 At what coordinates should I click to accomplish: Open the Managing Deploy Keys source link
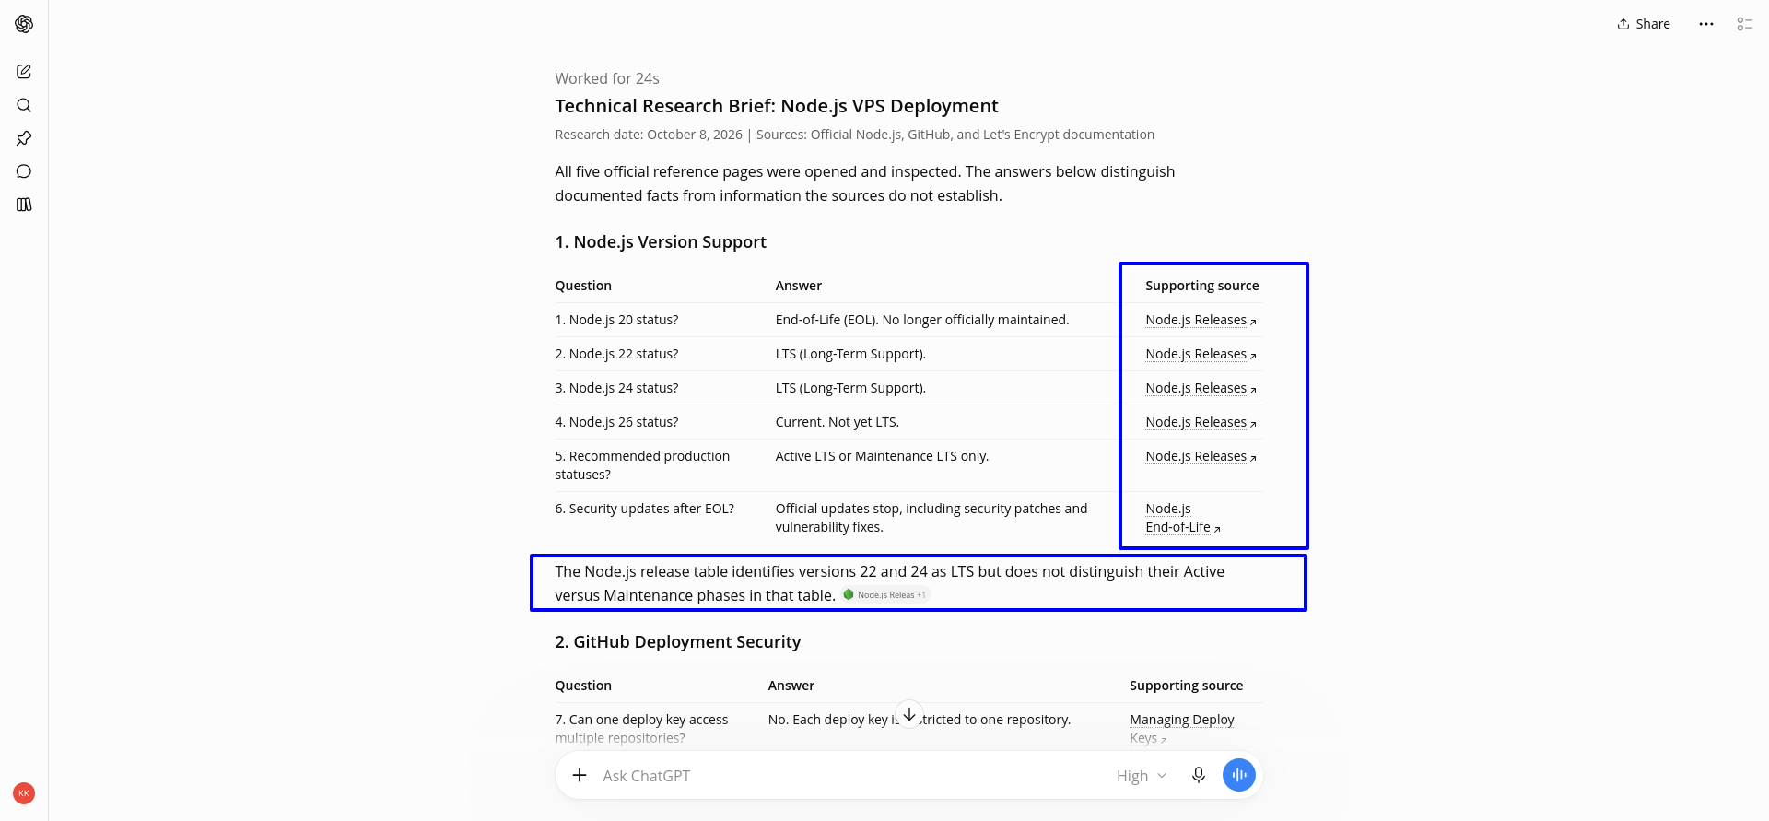pos(1182,729)
